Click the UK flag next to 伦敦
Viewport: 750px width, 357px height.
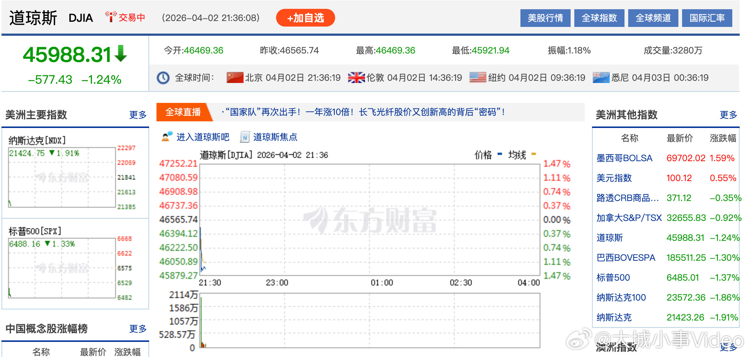click(356, 77)
